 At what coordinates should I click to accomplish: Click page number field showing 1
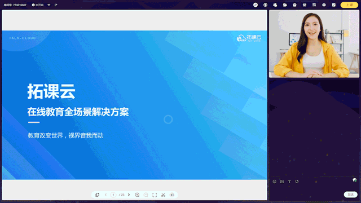click(x=113, y=195)
